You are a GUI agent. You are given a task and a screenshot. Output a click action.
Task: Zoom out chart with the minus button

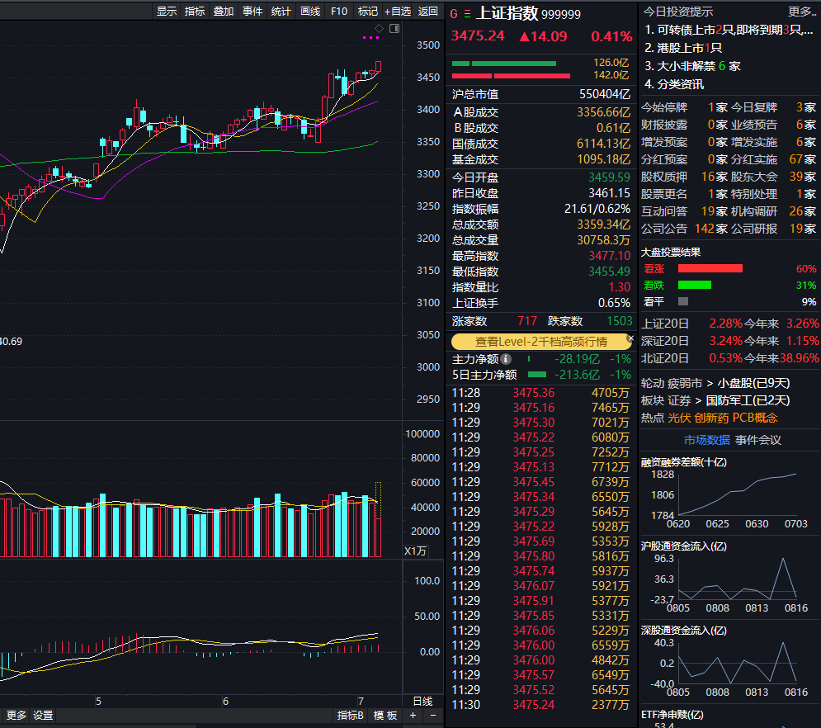433,716
